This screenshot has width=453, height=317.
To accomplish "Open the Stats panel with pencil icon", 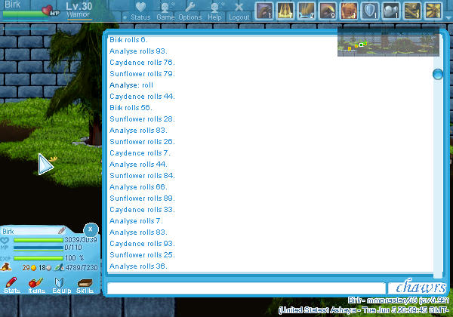I will coord(12,285).
